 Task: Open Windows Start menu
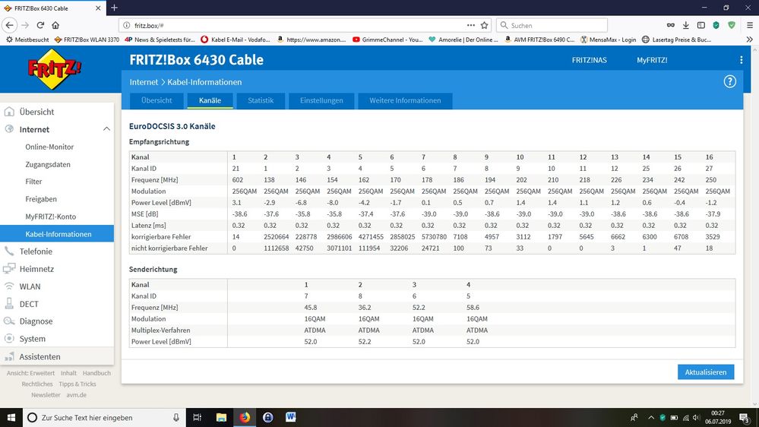coord(11,417)
